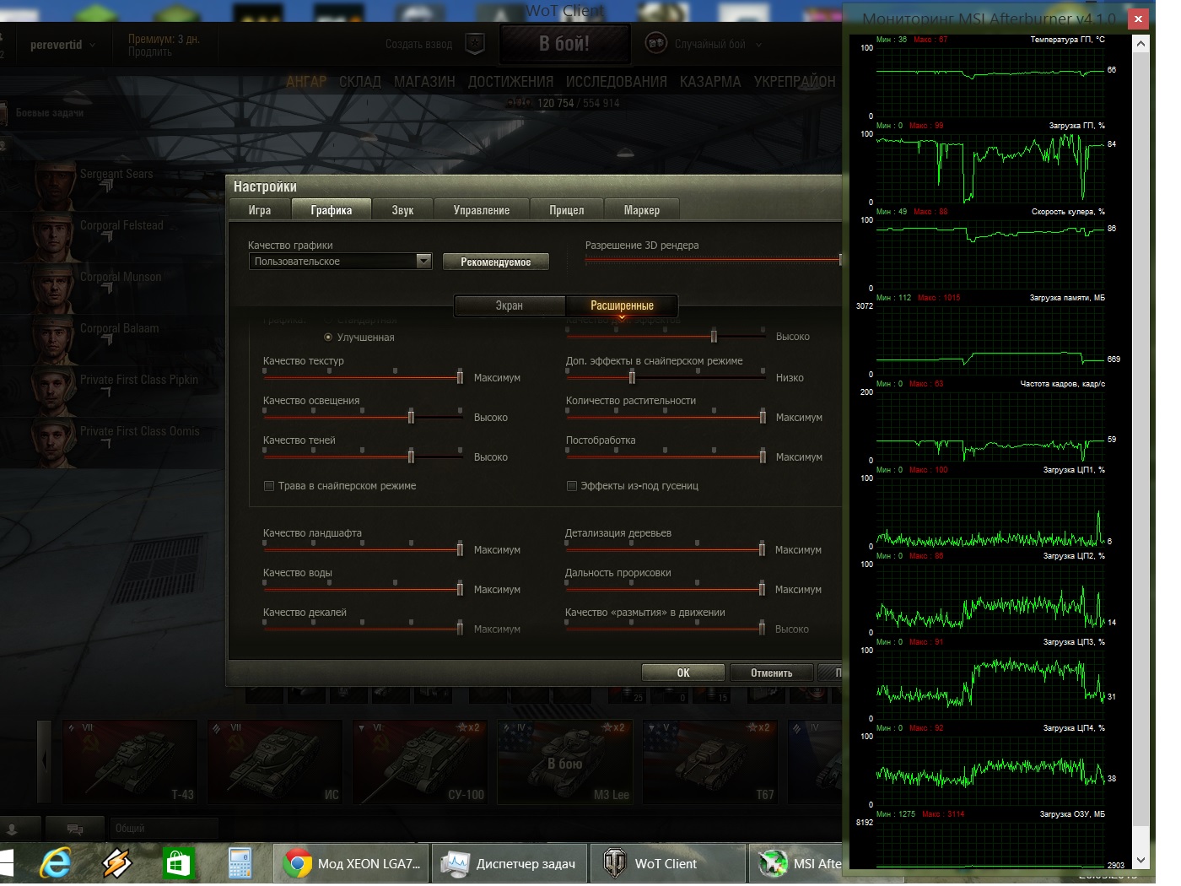Select the T67 tank in the carousel
Viewport: 1181px width, 886px height.
[710, 761]
